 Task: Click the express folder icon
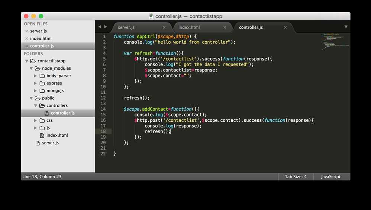click(42, 83)
